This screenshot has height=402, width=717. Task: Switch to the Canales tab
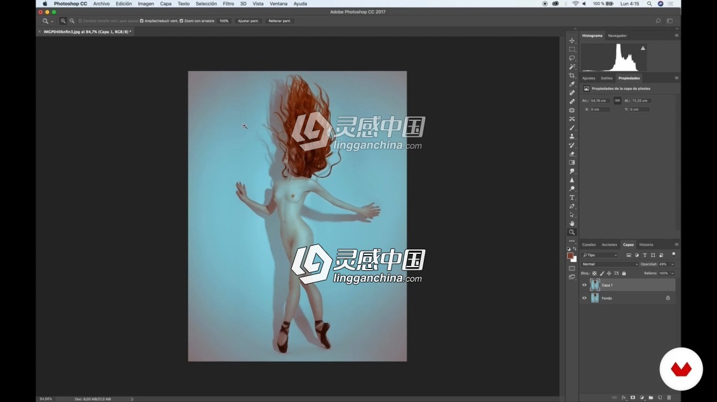[x=589, y=244]
